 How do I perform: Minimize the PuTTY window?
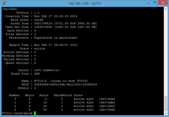click(149, 3)
